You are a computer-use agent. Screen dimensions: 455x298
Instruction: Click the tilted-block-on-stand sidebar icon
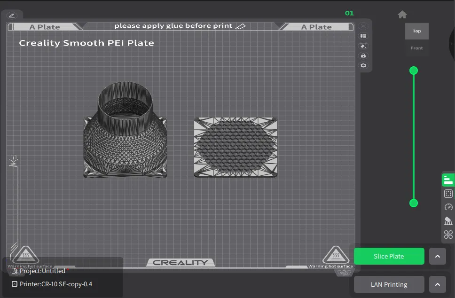pyautogui.click(x=448, y=221)
